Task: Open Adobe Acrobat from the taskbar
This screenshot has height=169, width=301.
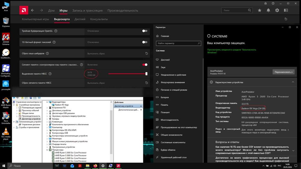Action: (x=80, y=166)
